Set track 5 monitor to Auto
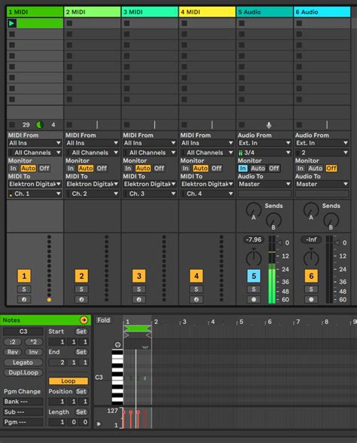Viewport: 357px width, 443px height. (x=258, y=169)
